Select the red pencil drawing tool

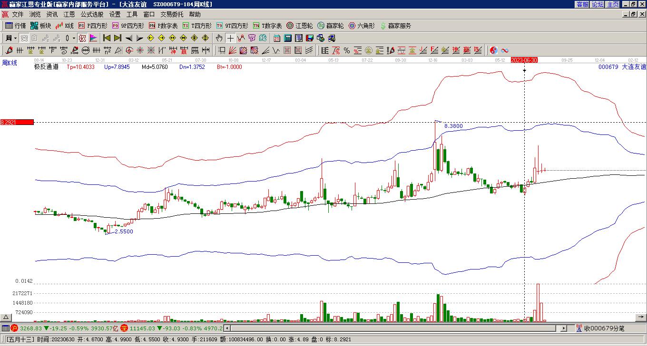(x=9, y=50)
